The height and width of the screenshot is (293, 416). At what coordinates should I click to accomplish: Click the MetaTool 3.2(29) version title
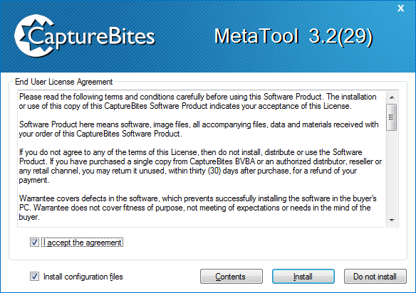coord(293,36)
